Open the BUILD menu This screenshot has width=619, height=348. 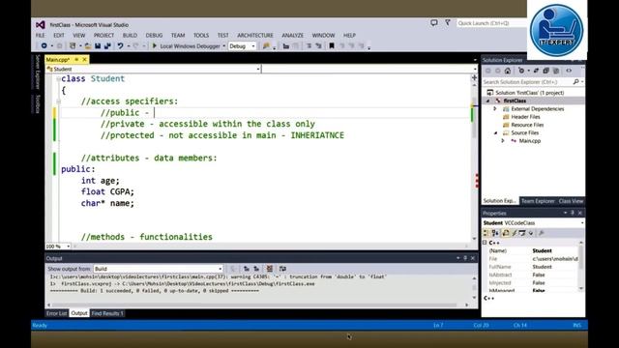tap(130, 36)
